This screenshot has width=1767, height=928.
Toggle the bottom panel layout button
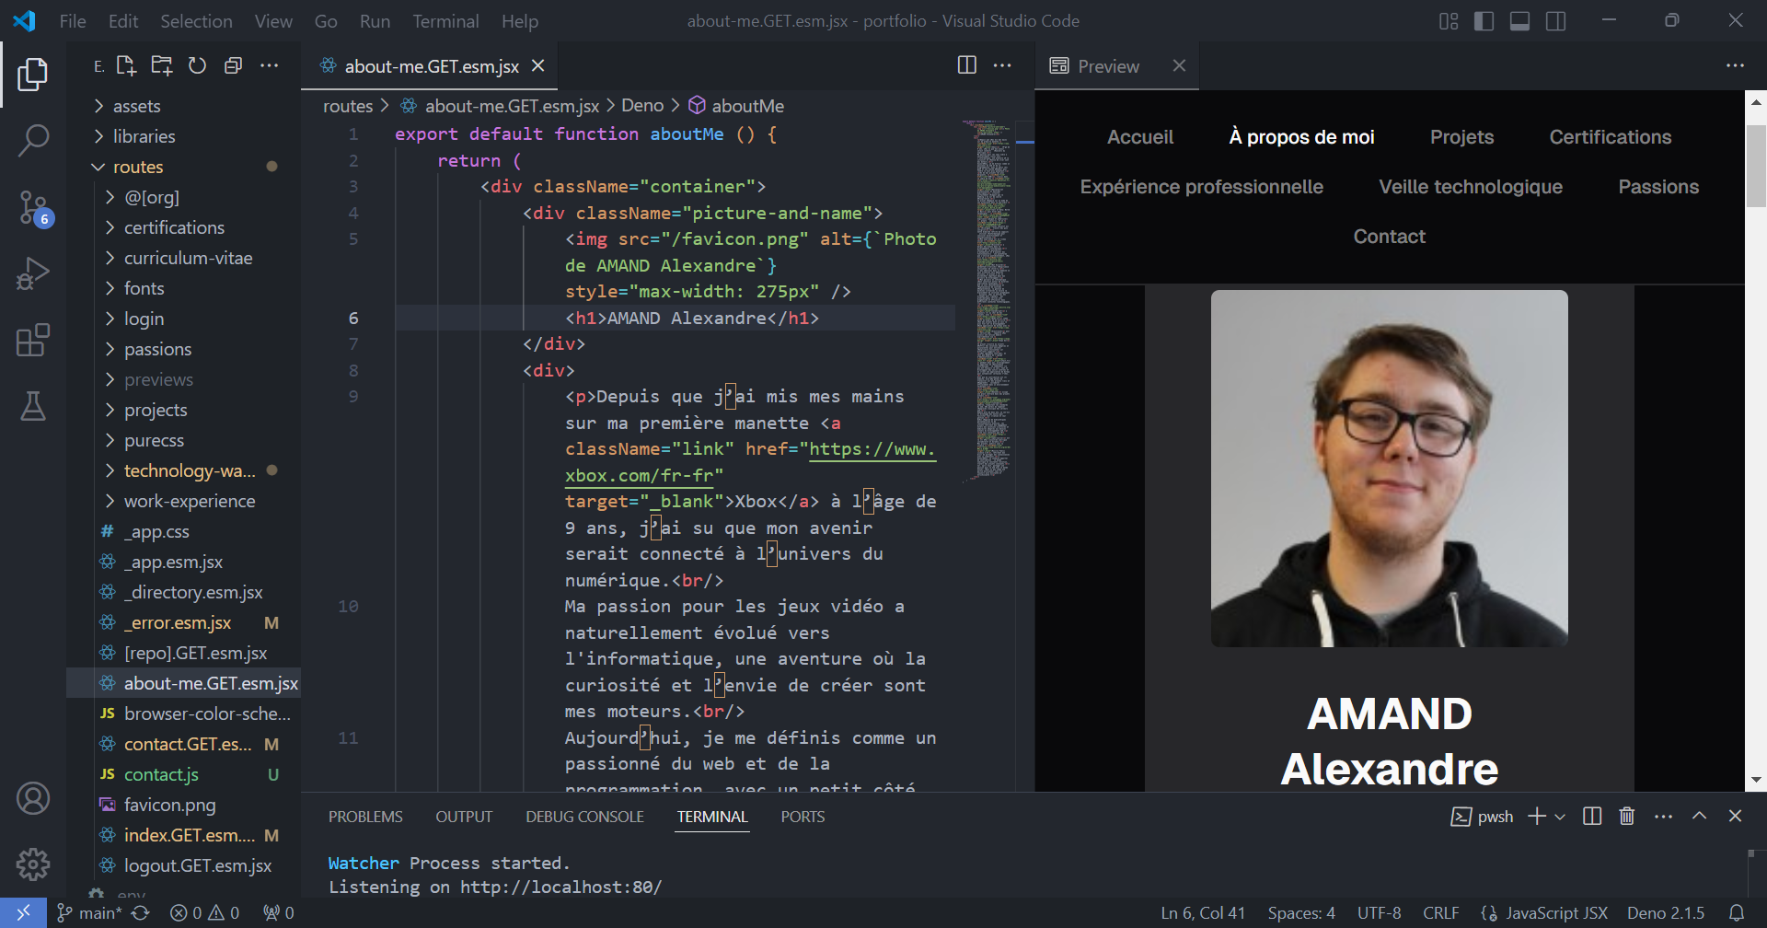click(1519, 21)
